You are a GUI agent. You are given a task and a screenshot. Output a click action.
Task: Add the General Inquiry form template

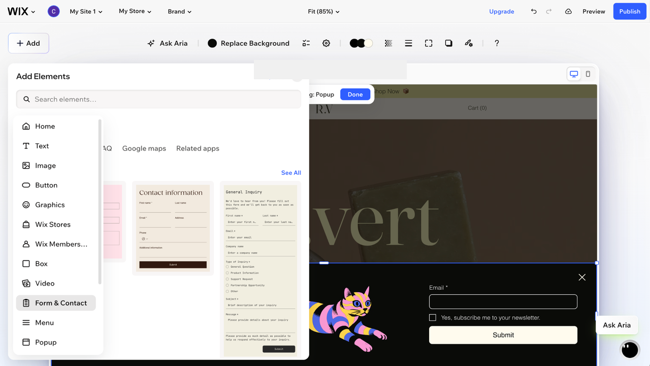tap(261, 269)
